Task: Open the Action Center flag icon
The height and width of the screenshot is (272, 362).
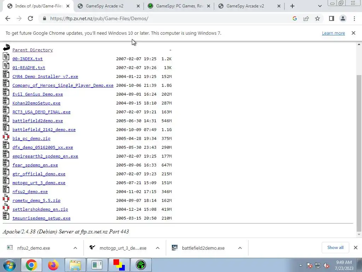Action: (309, 266)
